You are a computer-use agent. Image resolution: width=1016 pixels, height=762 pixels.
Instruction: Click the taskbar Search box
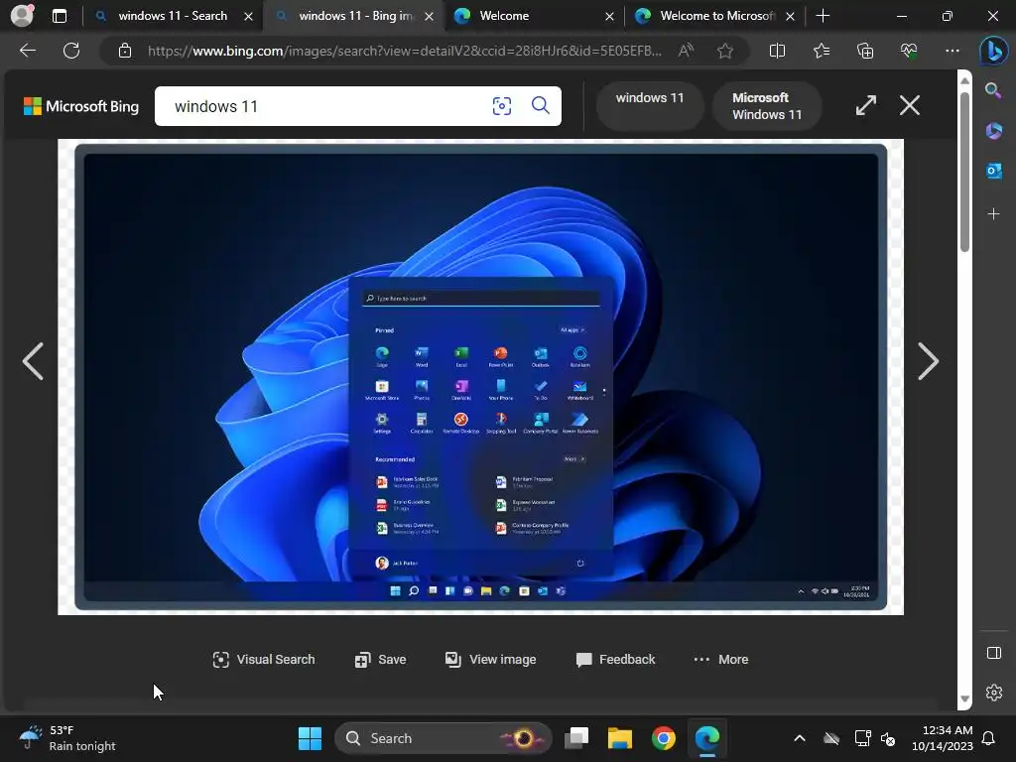(444, 738)
